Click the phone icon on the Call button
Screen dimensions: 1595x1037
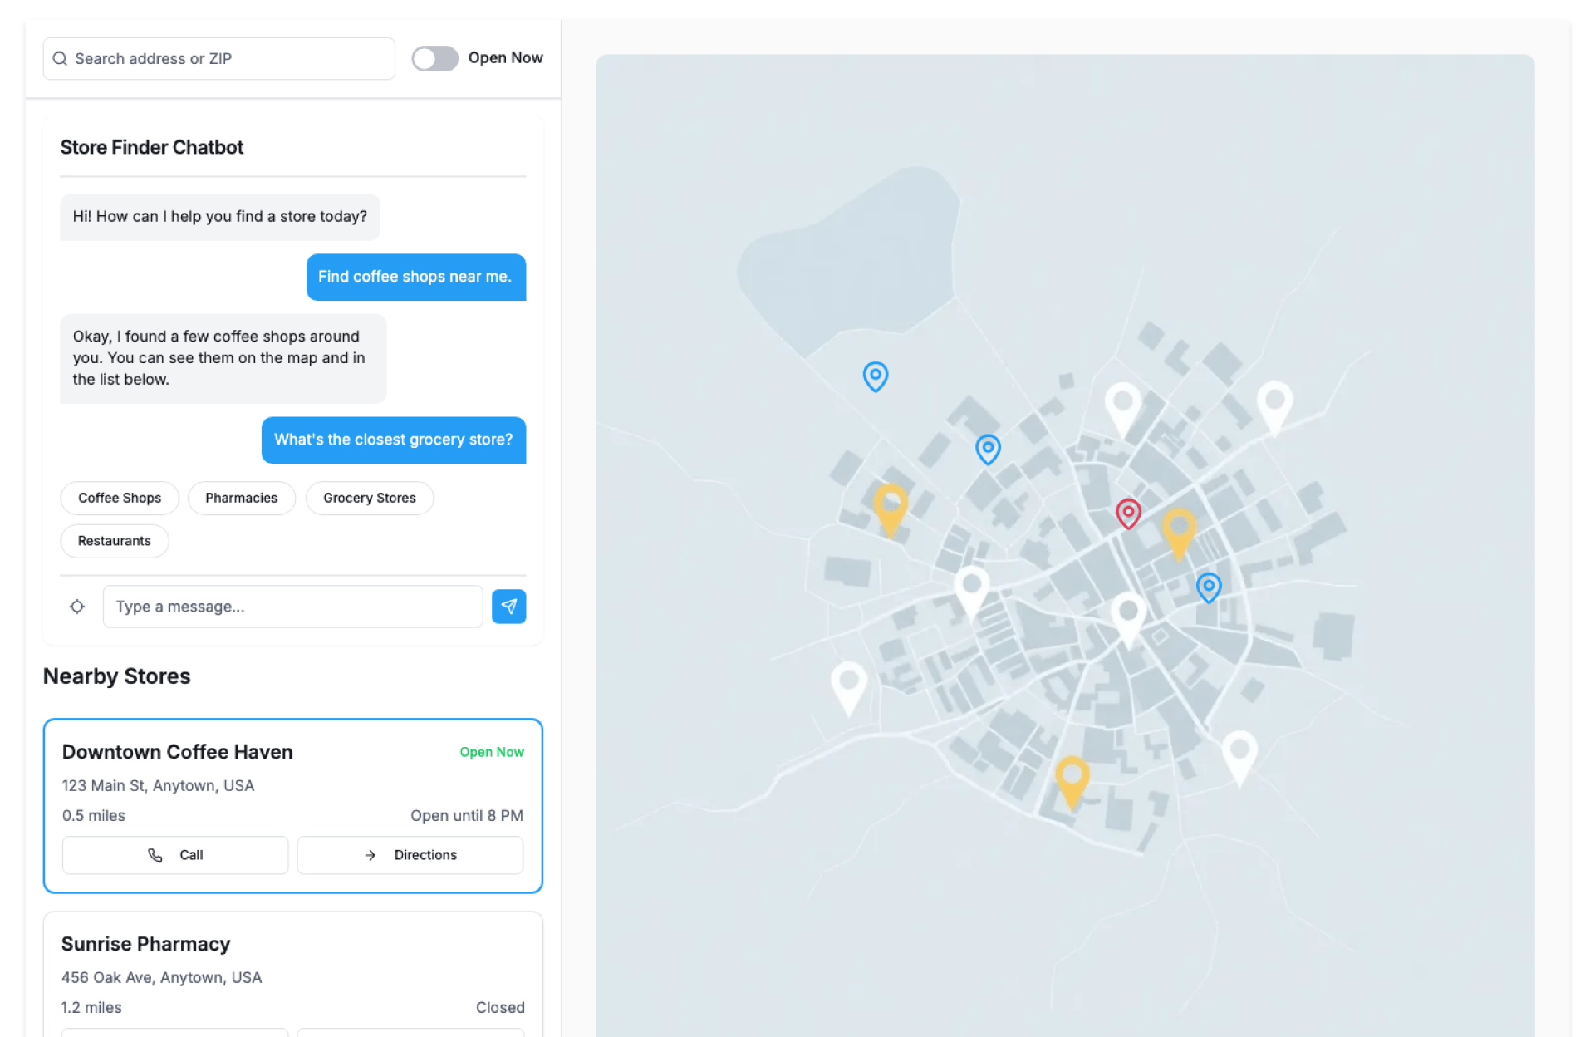155,855
